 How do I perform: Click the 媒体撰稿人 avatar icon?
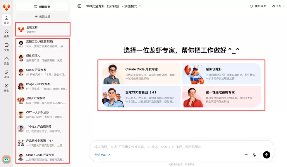tap(21, 58)
